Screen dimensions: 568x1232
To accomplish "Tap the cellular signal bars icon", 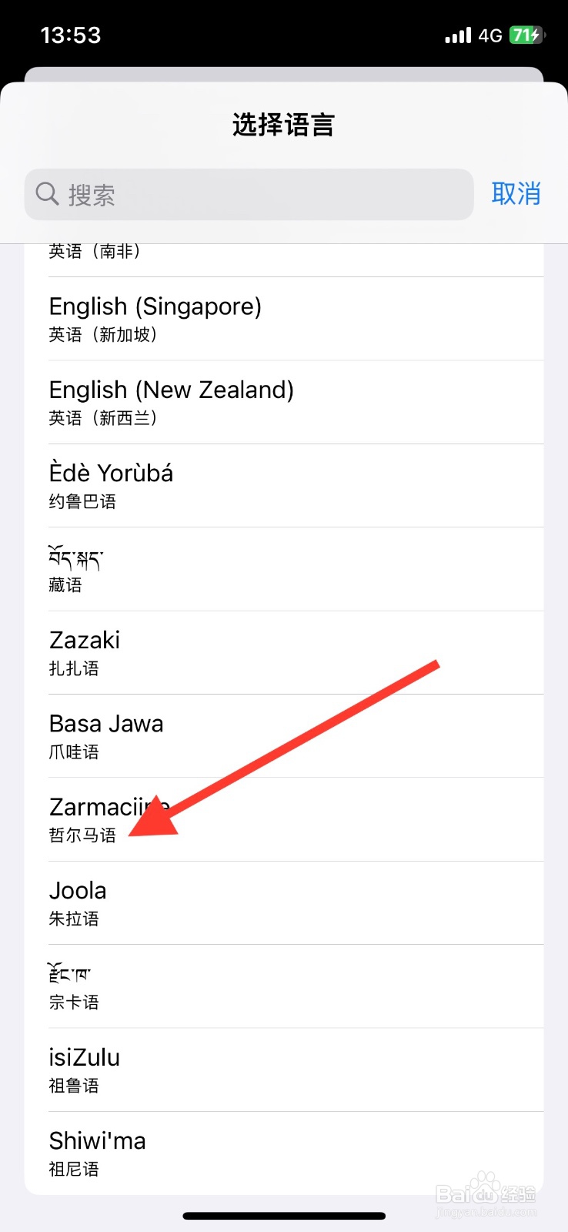I will [x=458, y=35].
